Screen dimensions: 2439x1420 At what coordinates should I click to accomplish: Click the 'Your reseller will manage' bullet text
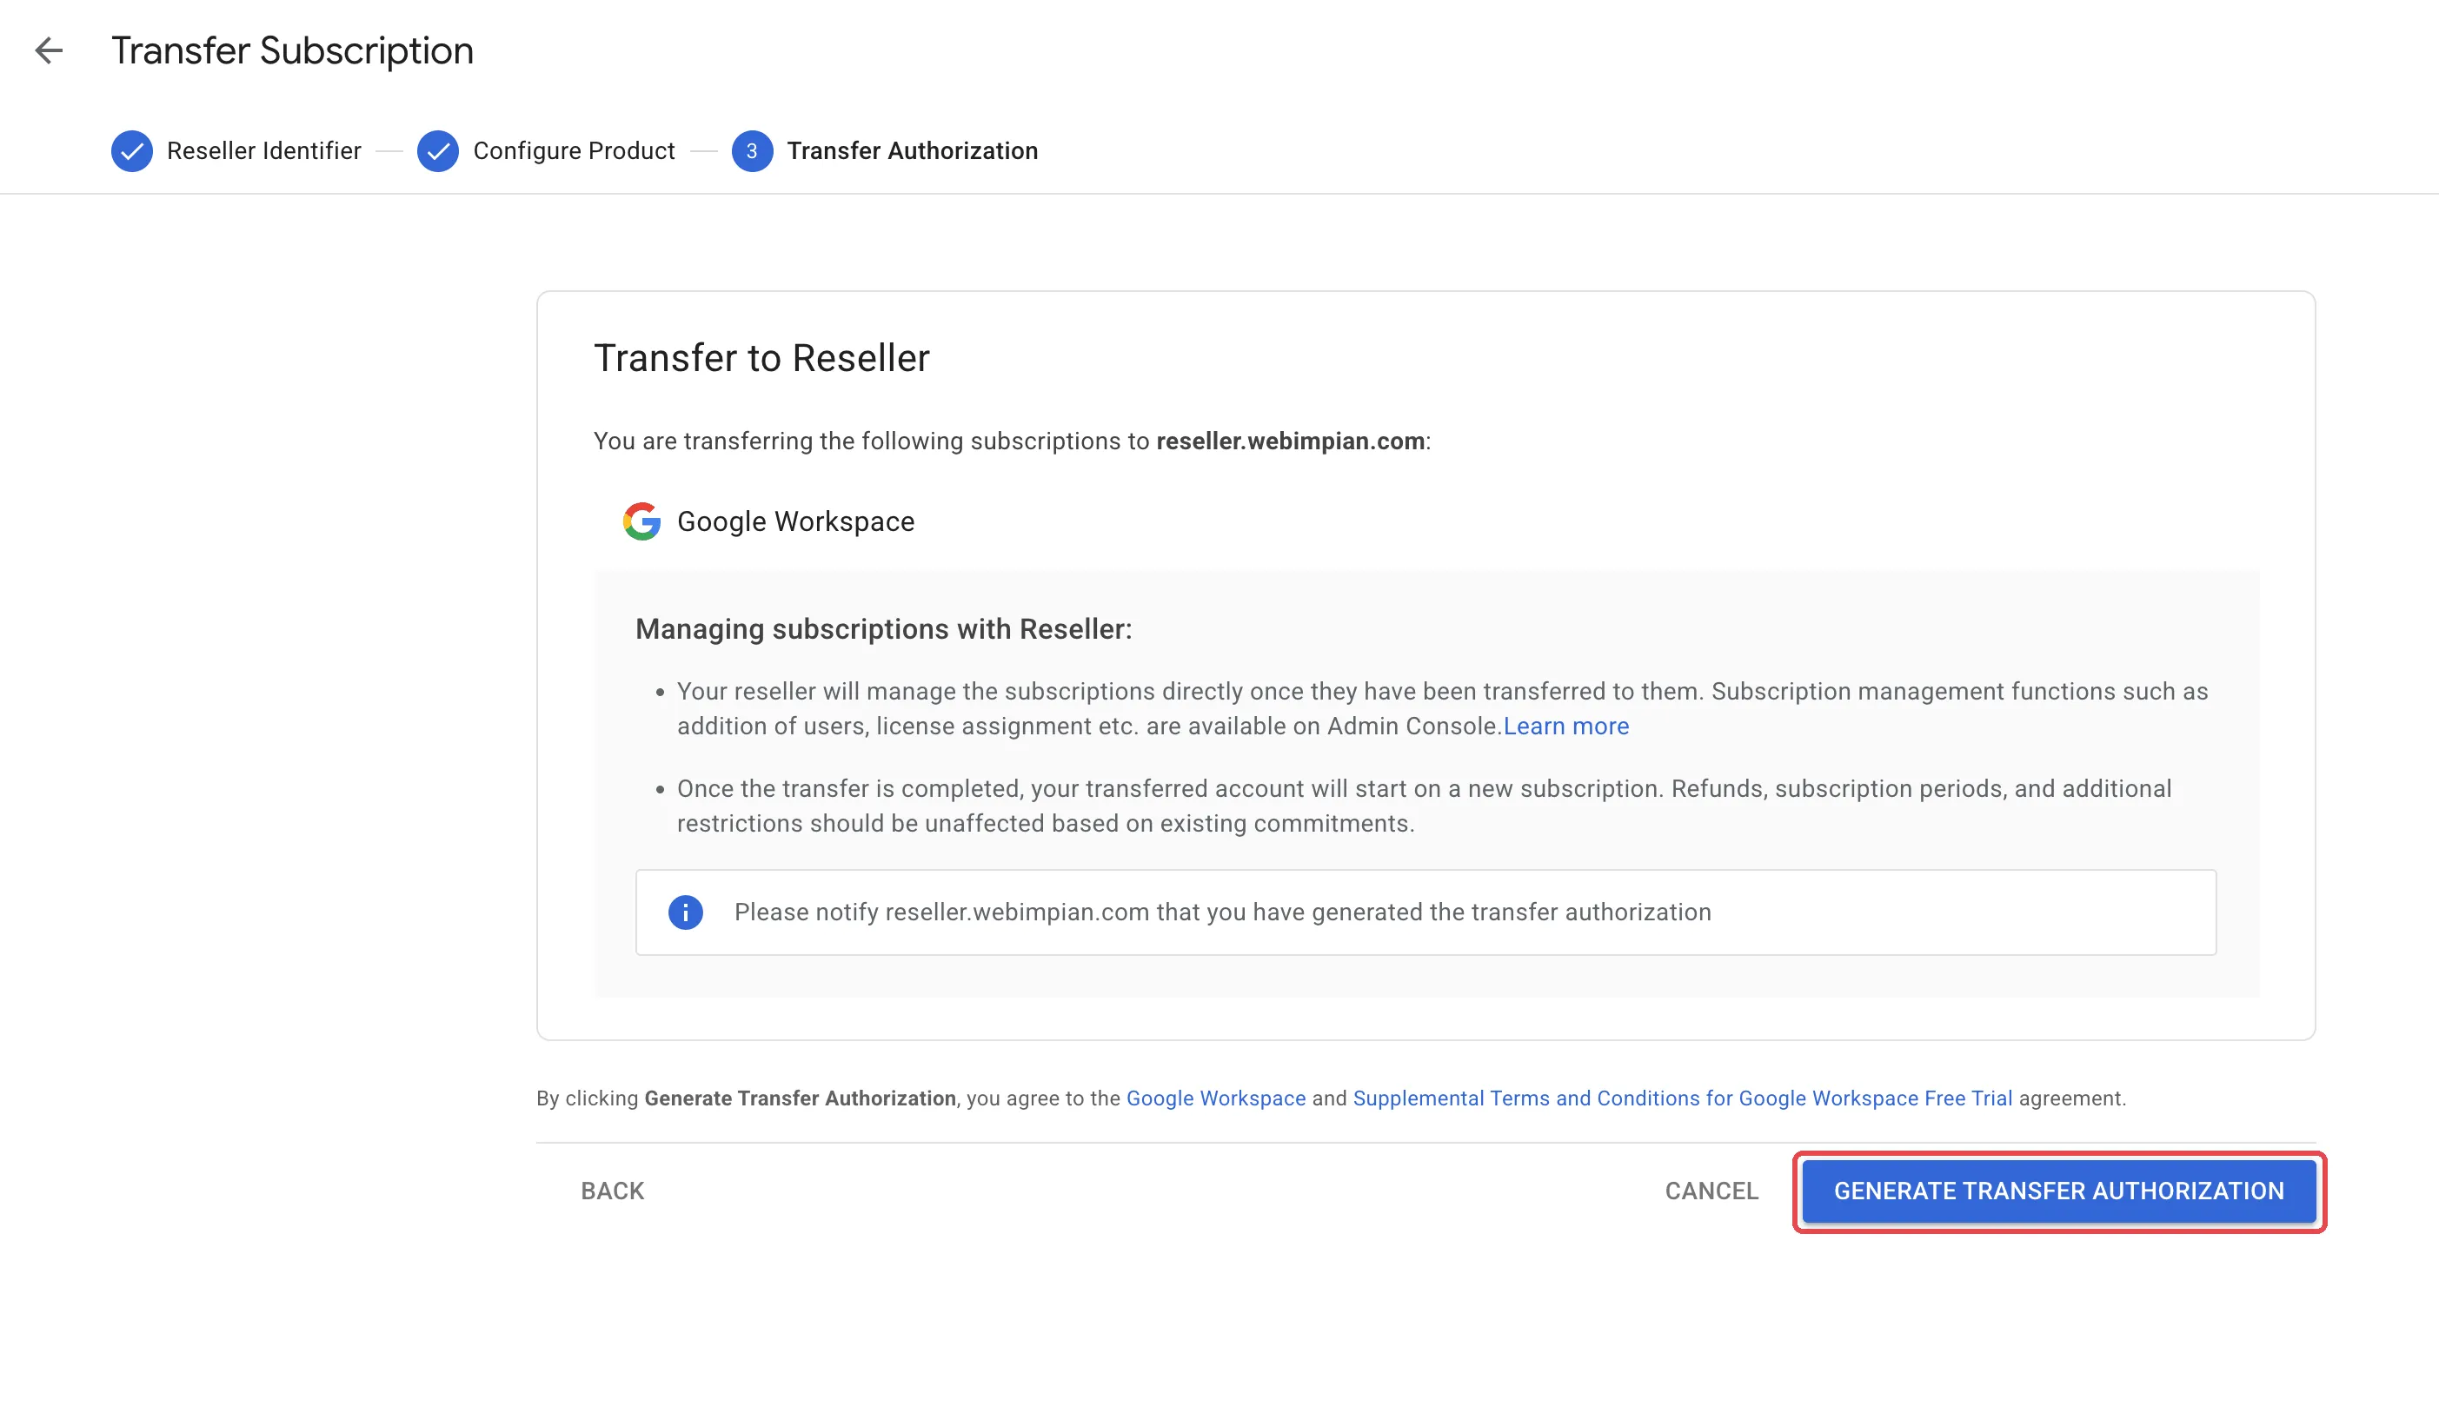(1442, 708)
